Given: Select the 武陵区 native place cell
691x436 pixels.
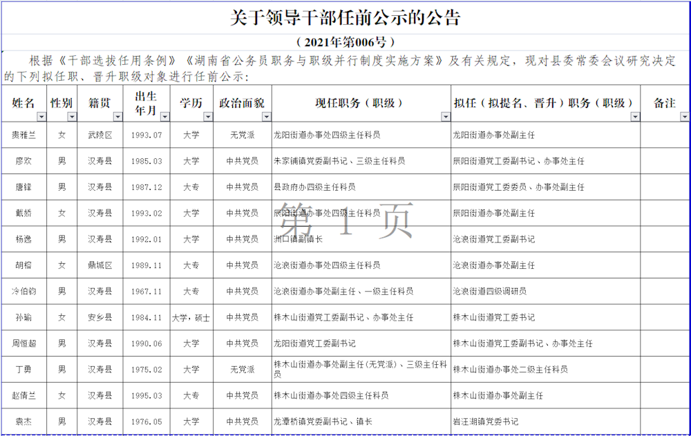Looking at the screenshot, I should 100,135.
